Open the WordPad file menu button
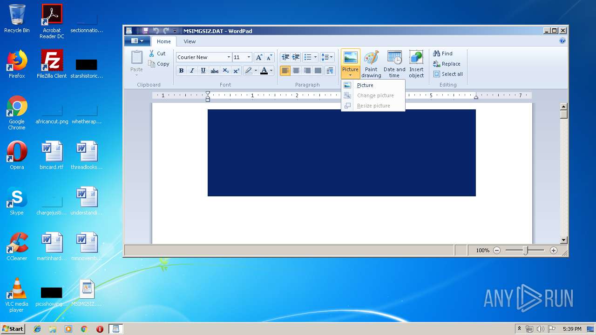Viewport: 596px width, 335px height. pyautogui.click(x=137, y=41)
